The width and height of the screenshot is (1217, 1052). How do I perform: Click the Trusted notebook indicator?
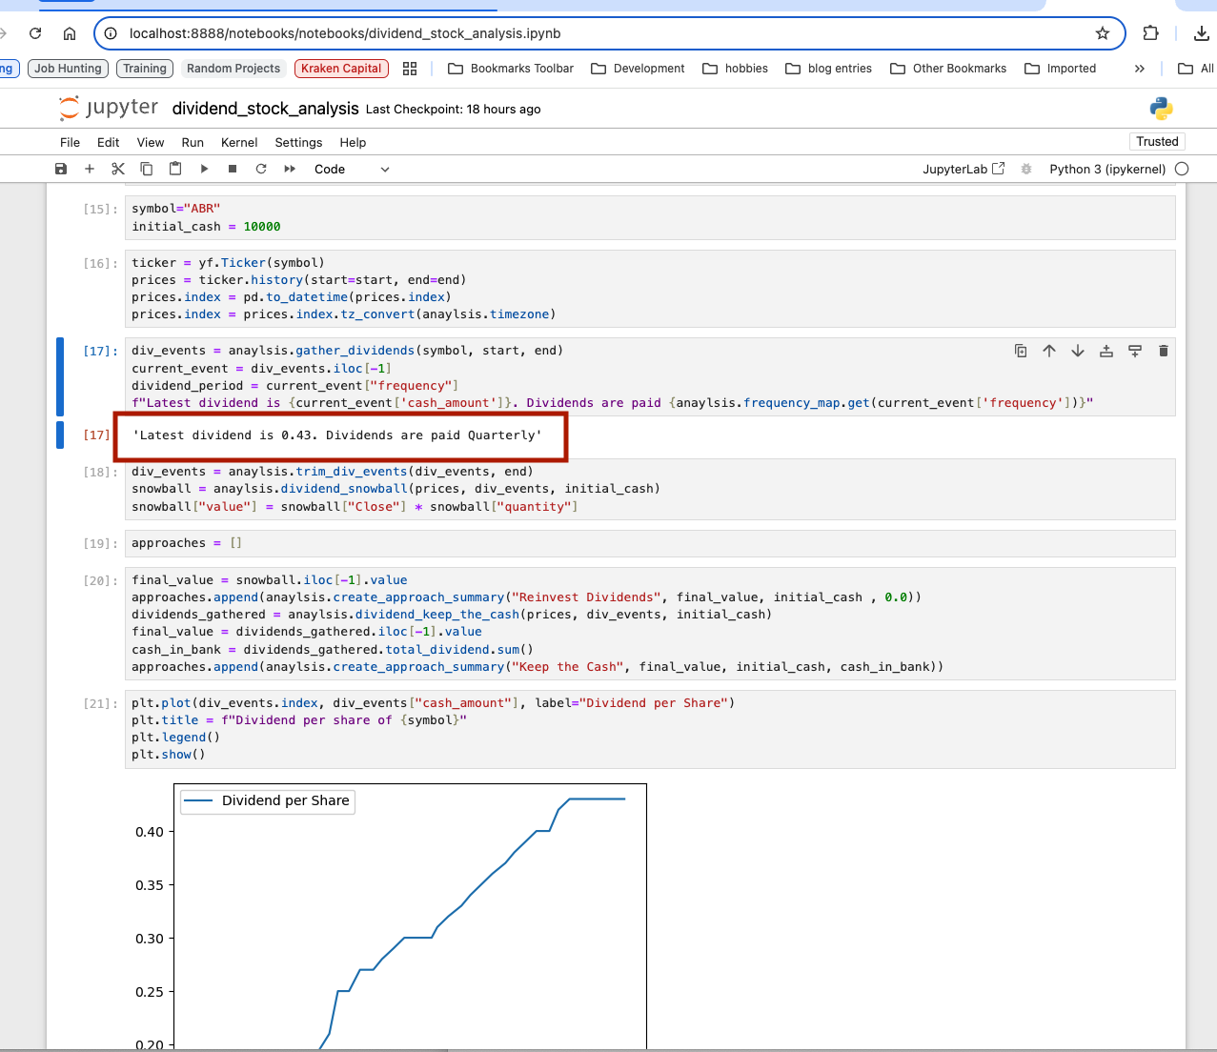(x=1157, y=142)
